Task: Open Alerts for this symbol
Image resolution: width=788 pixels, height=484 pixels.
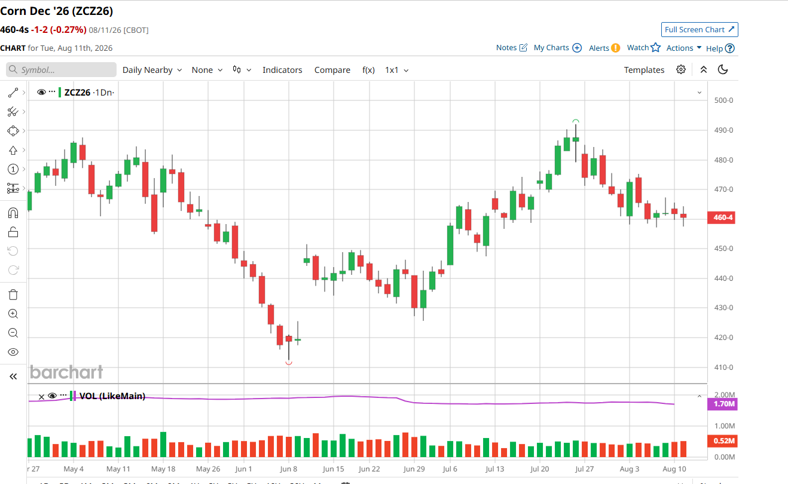Action: [604, 48]
